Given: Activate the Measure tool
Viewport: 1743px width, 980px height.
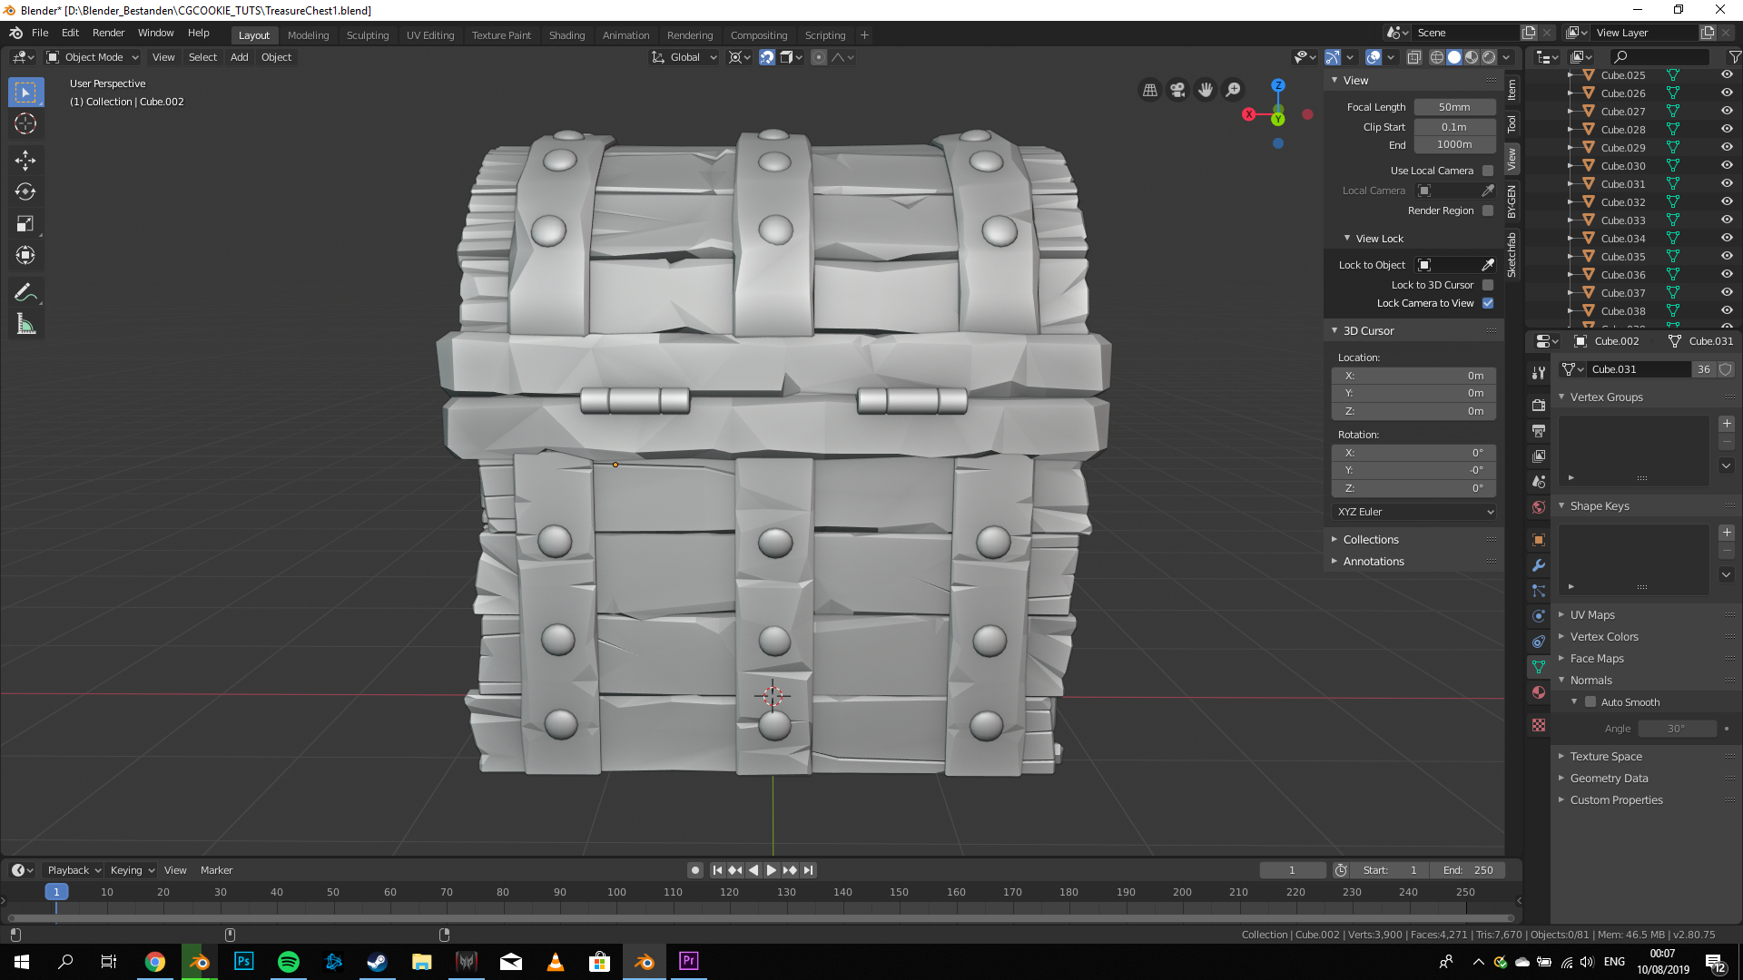Looking at the screenshot, I should [25, 324].
